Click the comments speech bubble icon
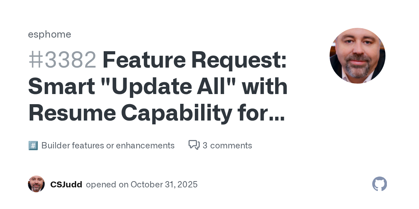The height and width of the screenshot is (209, 419). (194, 145)
